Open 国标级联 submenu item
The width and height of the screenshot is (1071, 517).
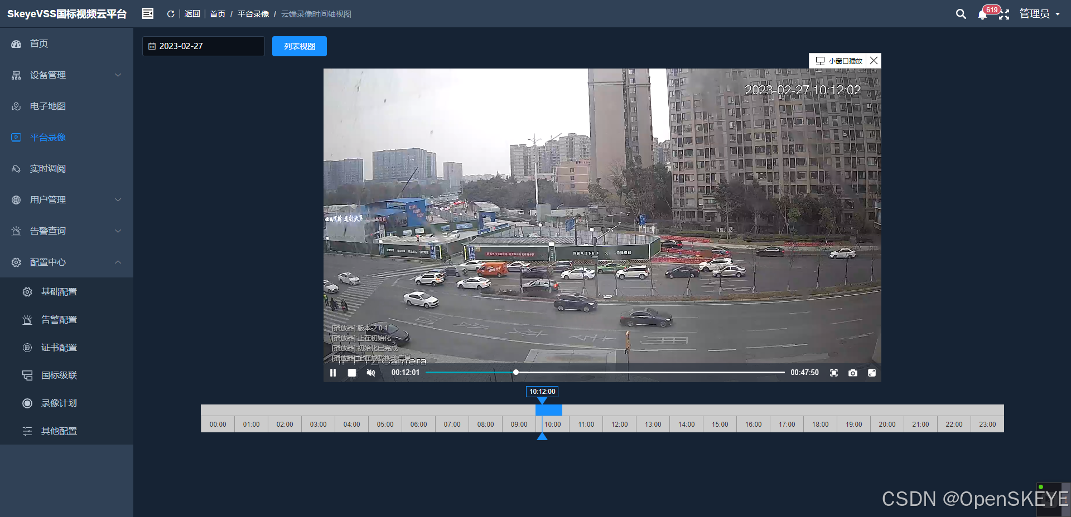click(66, 375)
